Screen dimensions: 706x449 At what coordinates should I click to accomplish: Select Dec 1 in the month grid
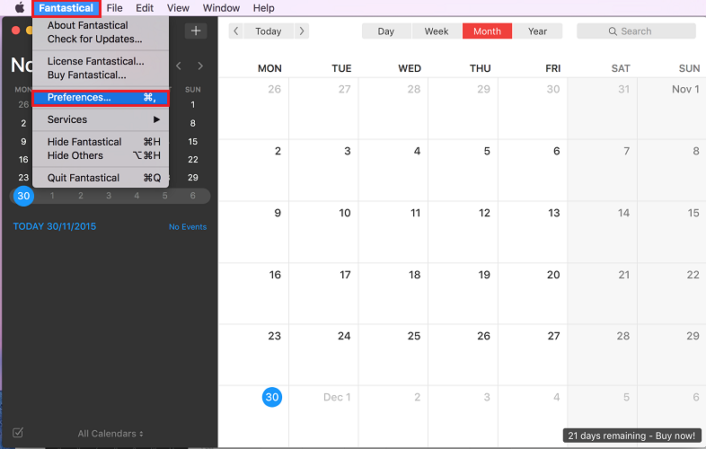pyautogui.click(x=337, y=397)
